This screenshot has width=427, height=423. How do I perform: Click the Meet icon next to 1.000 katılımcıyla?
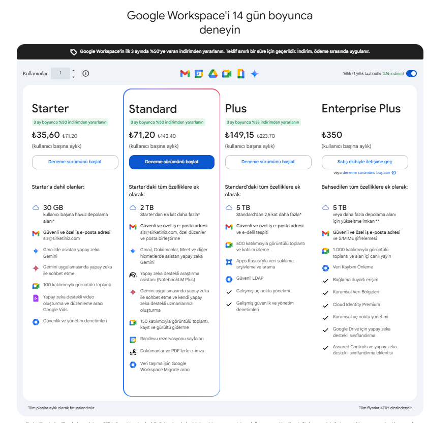pos(325,251)
